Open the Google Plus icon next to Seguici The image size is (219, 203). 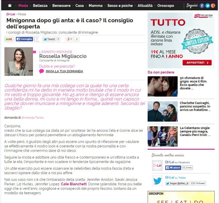click(x=213, y=6)
